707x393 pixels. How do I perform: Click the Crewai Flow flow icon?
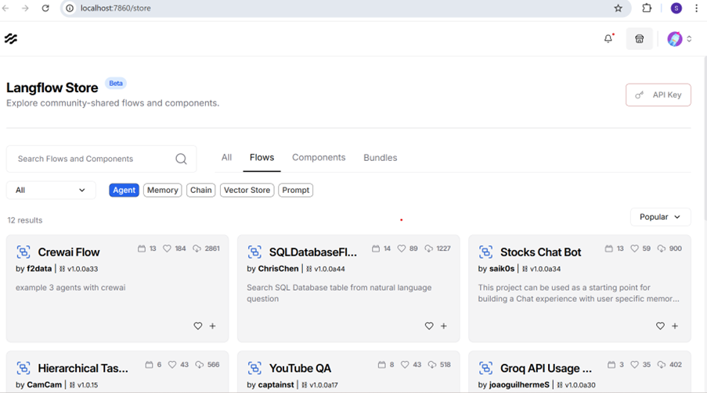(23, 252)
